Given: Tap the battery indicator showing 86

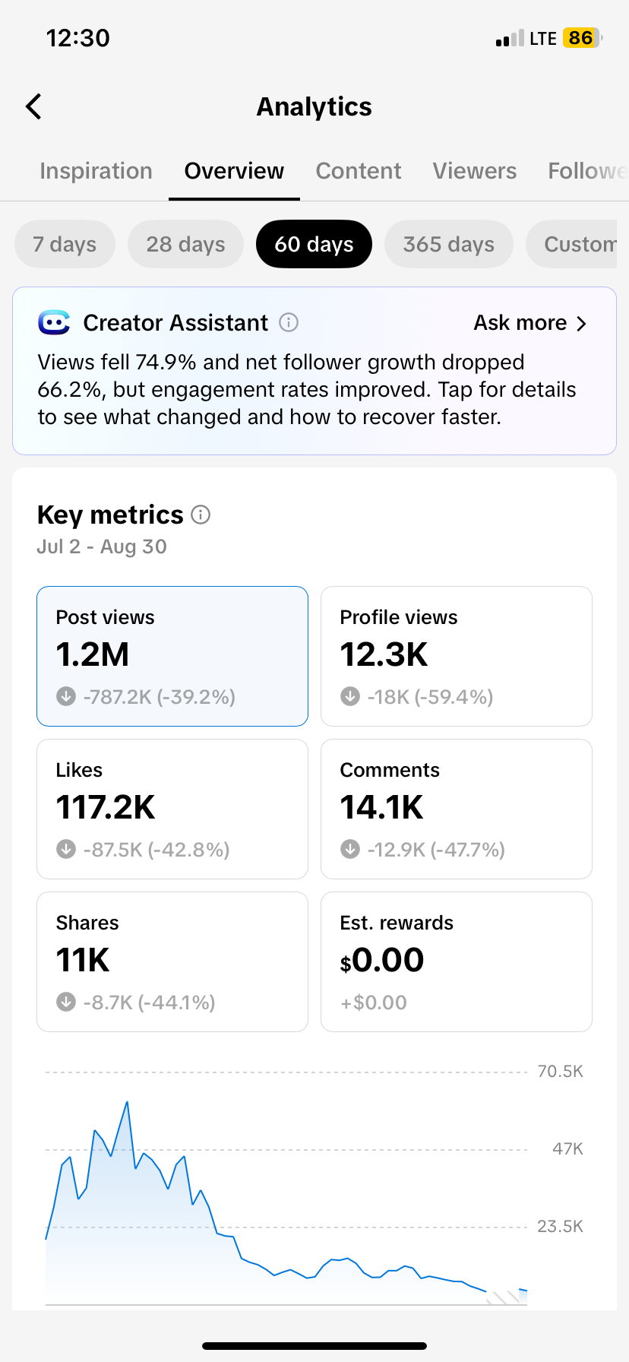Looking at the screenshot, I should [582, 38].
